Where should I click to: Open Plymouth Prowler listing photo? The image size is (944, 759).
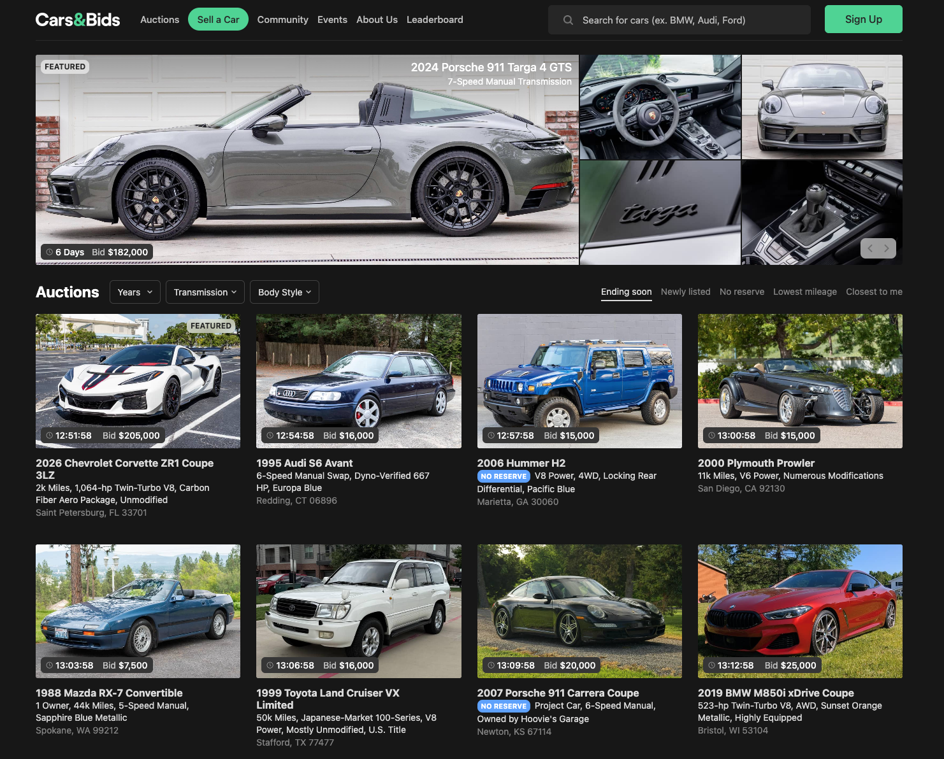(x=800, y=381)
